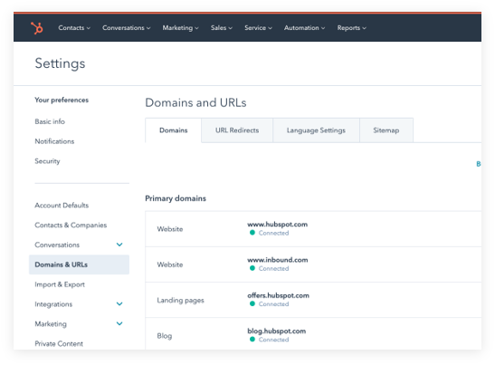This screenshot has height=365, width=495.
Task: Open Notifications preferences
Action: click(x=54, y=141)
